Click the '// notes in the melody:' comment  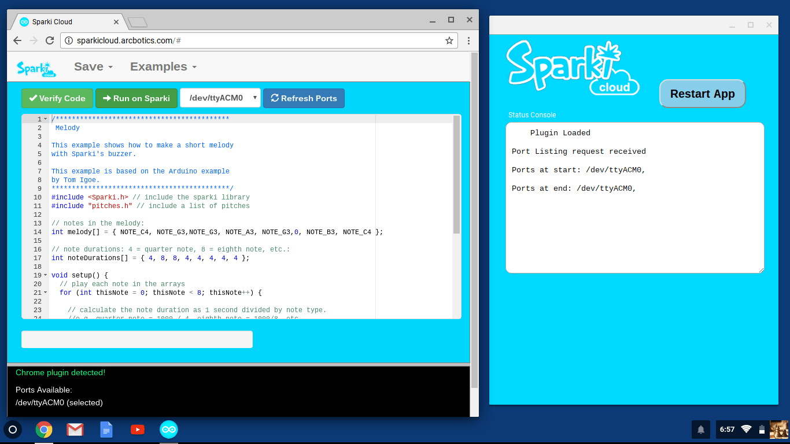(98, 223)
